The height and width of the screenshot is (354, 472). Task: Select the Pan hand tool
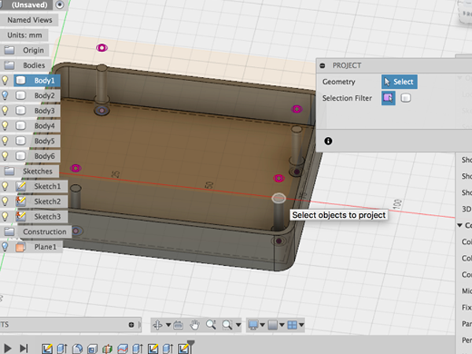(195, 325)
